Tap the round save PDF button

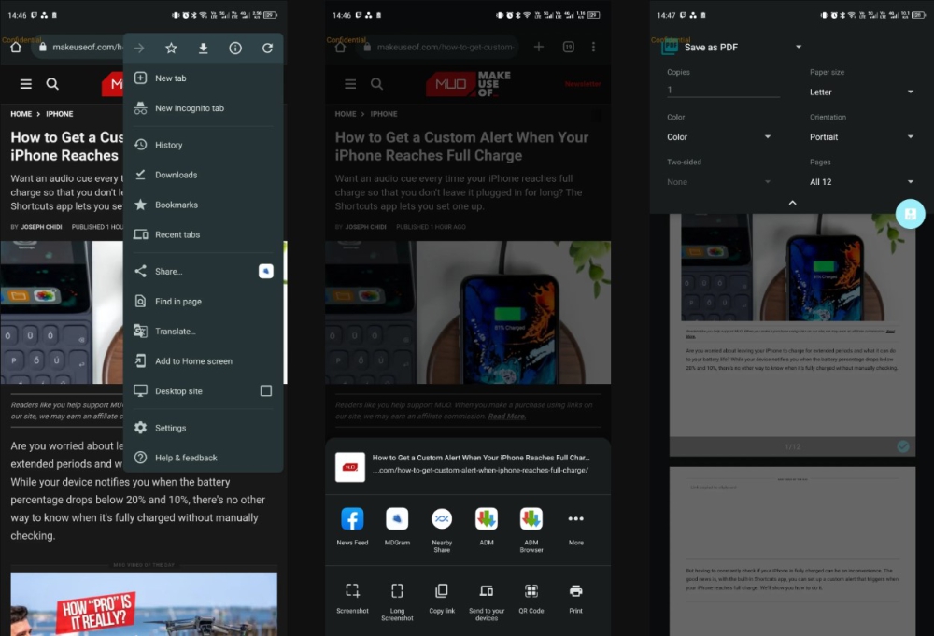point(910,214)
